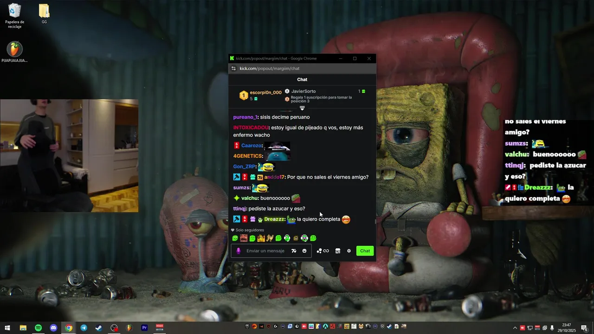This screenshot has height=334, width=594.
Task: Click the Epic Games icon in taskbar tray row
Action: 247,327
